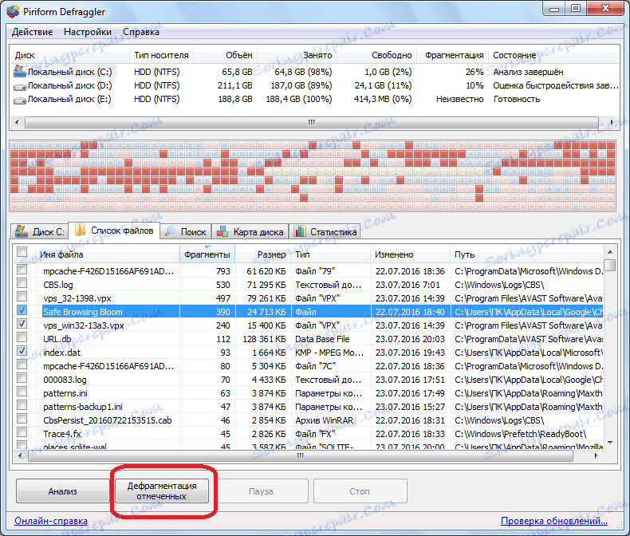Click the drive list horizontal scrollbar thumb
Viewport: 630px width, 536px height.
[x=312, y=122]
